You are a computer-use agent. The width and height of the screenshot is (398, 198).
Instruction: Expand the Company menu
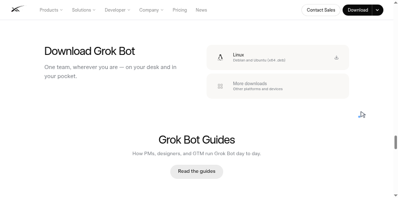click(x=151, y=10)
